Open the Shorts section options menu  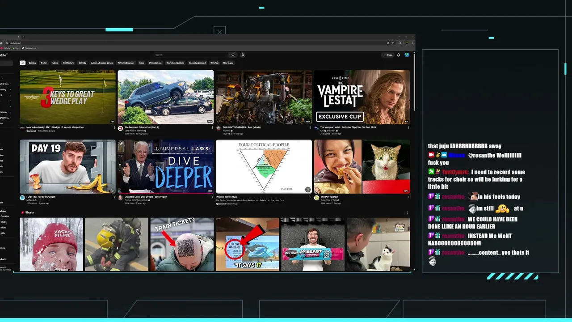tap(407, 213)
